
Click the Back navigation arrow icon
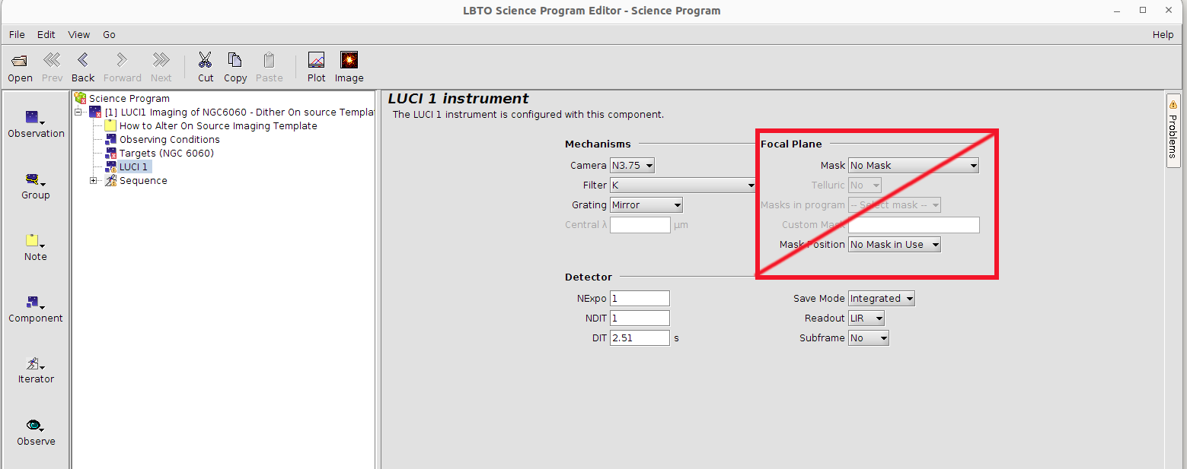(83, 61)
